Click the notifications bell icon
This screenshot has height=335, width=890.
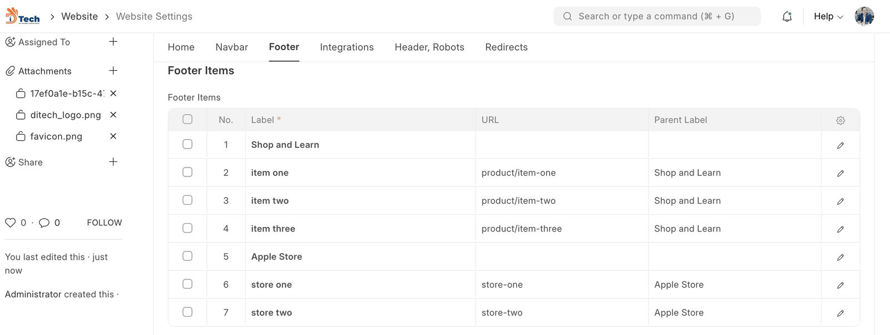787,17
